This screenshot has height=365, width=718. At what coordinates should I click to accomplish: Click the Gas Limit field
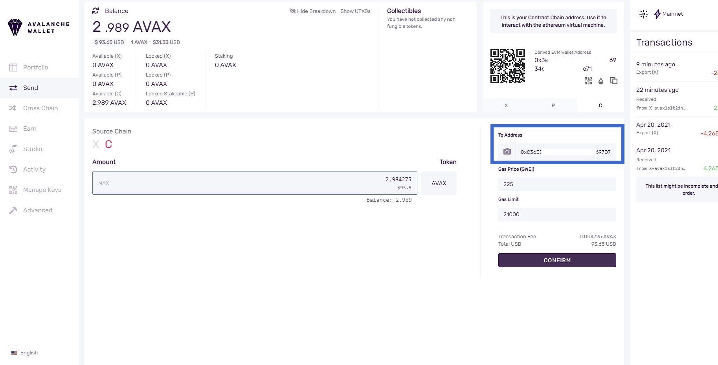pos(557,214)
